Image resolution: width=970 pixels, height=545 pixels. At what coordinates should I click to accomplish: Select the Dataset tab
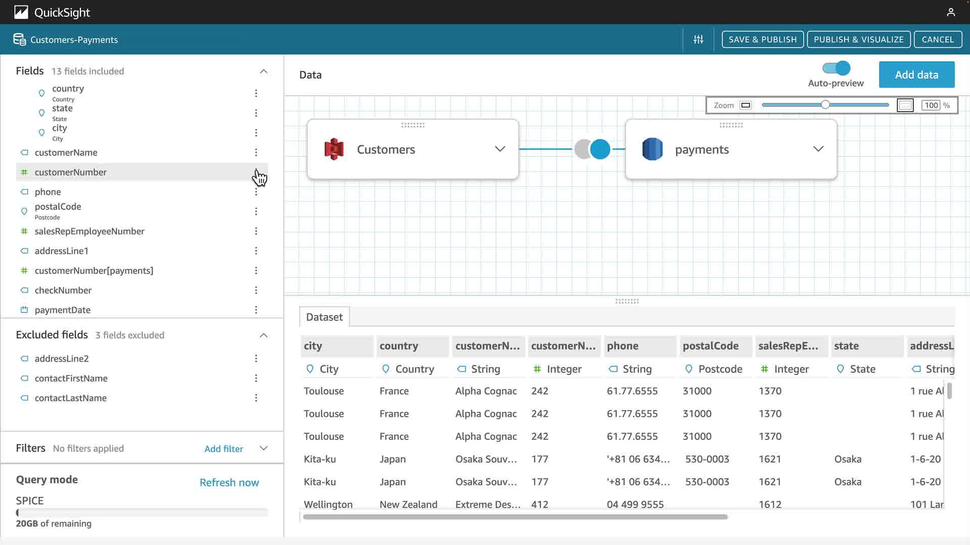point(324,317)
